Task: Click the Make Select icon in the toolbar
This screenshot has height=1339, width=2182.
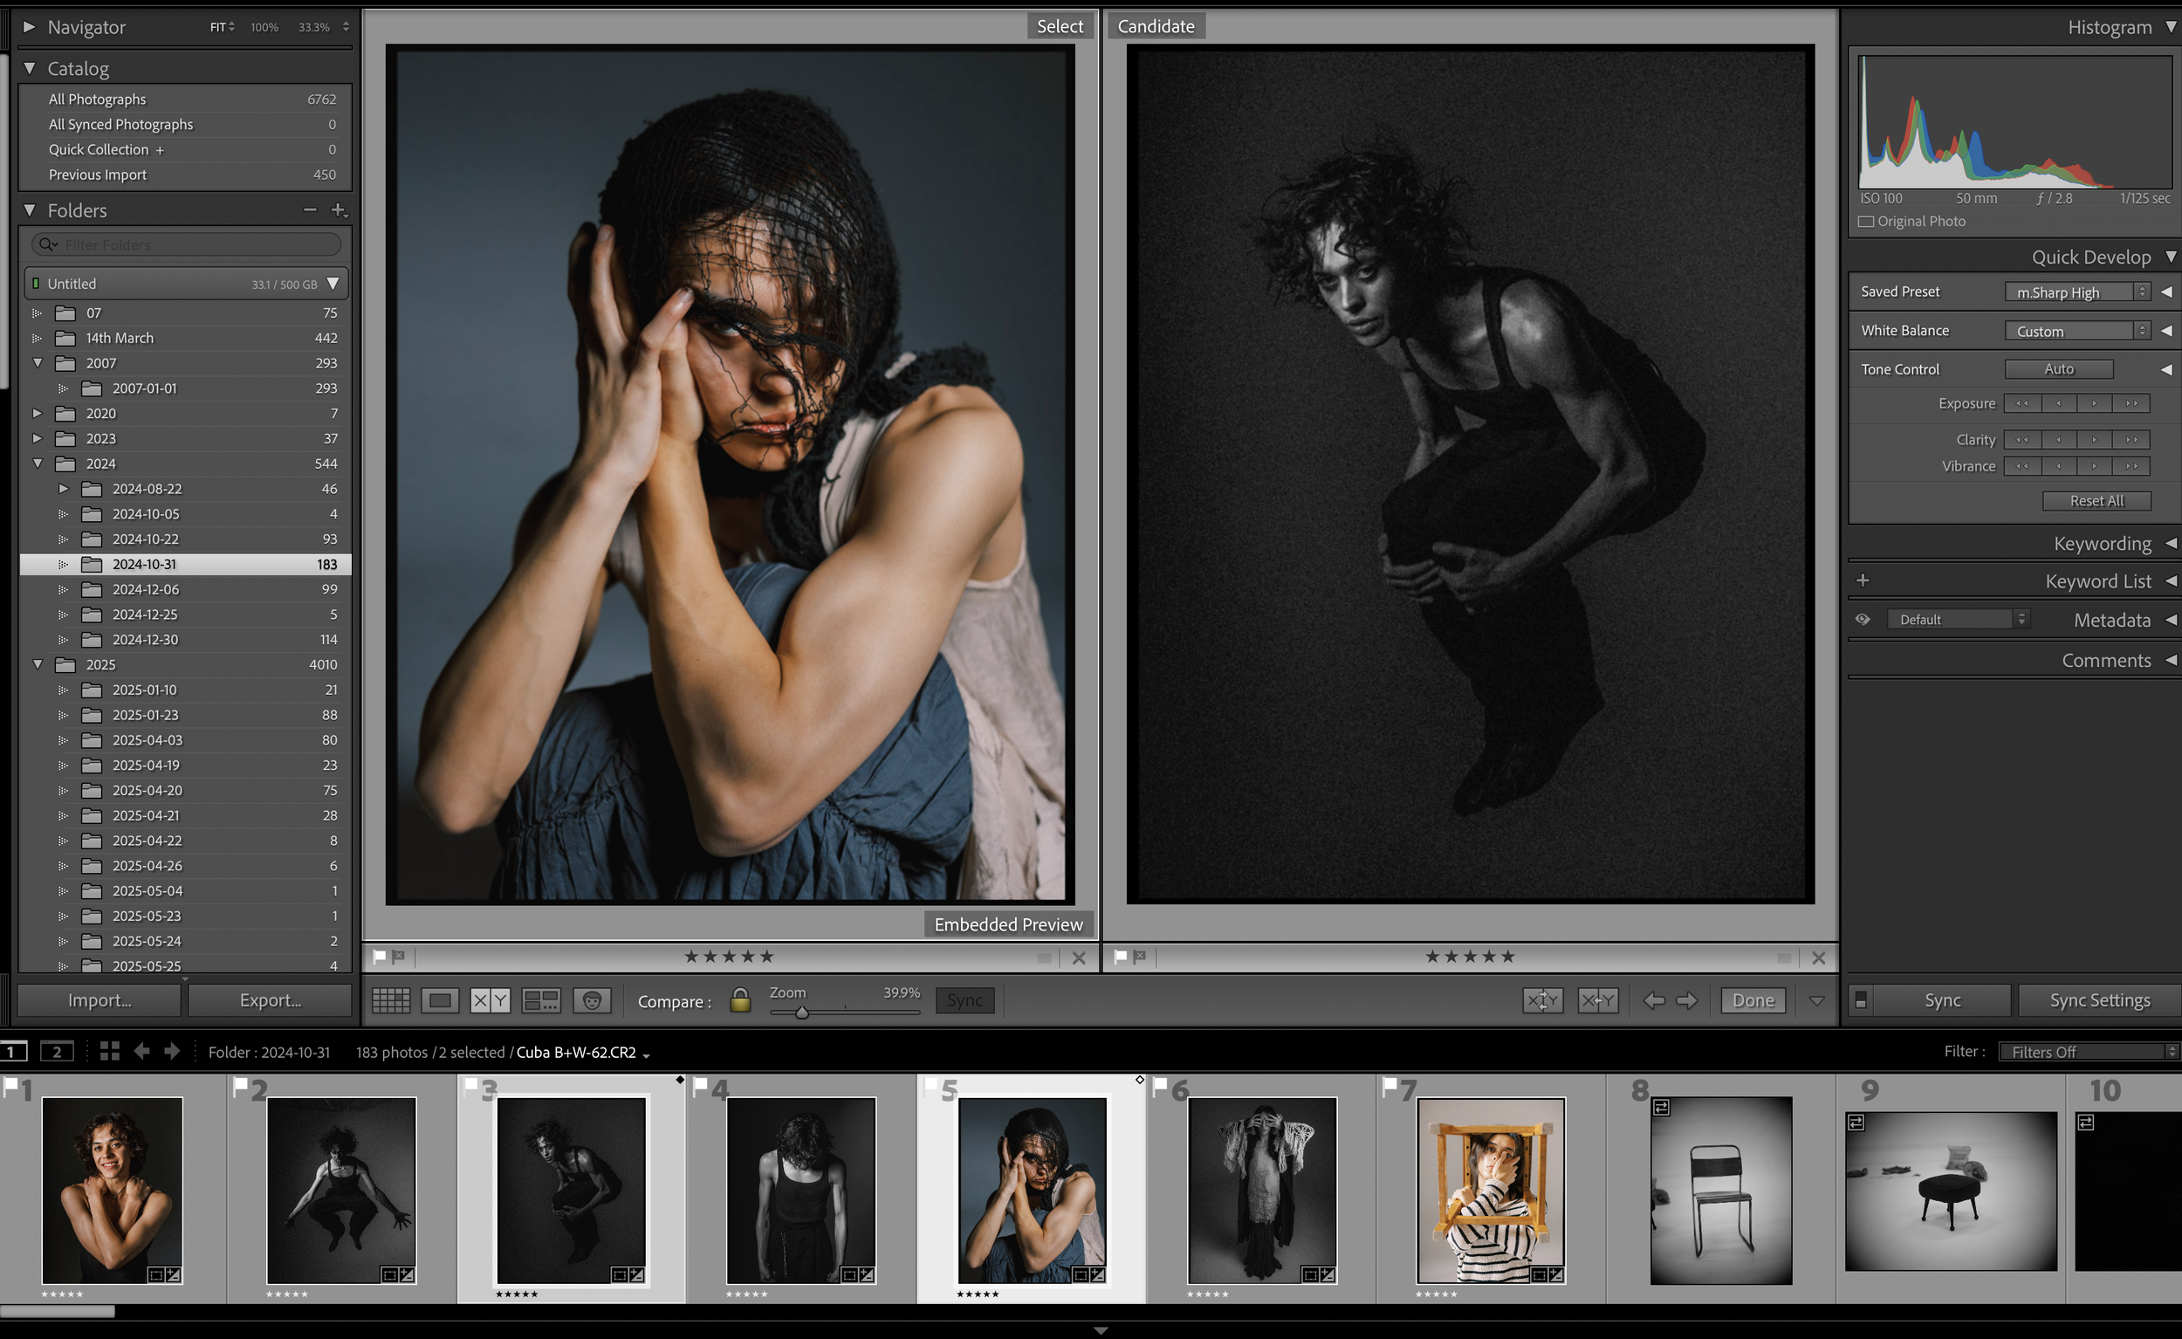Action: click(x=1597, y=1000)
